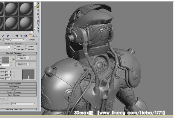Pick material from object with eyedropper
Image resolution: width=174 pixels, height=118 pixels.
pos(1,40)
